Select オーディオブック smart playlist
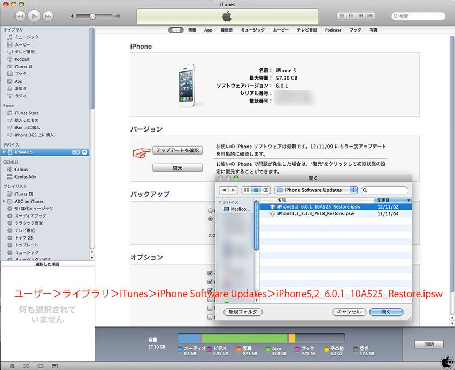This screenshot has width=455, height=370. (30, 215)
